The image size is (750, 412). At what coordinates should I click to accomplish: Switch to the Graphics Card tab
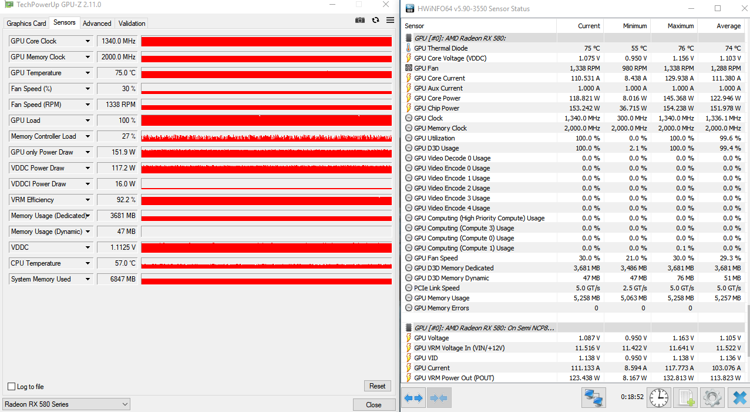(26, 24)
